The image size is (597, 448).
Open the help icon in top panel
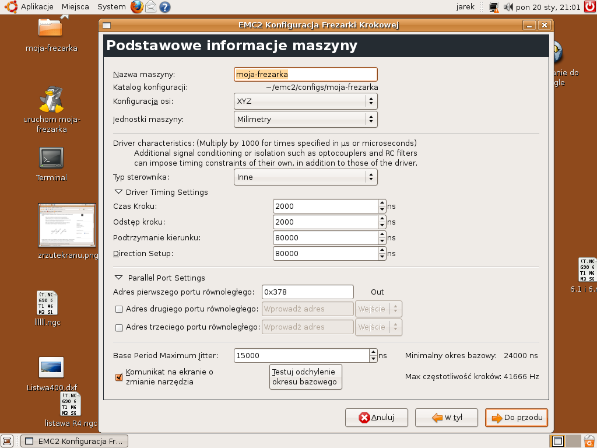pyautogui.click(x=165, y=7)
